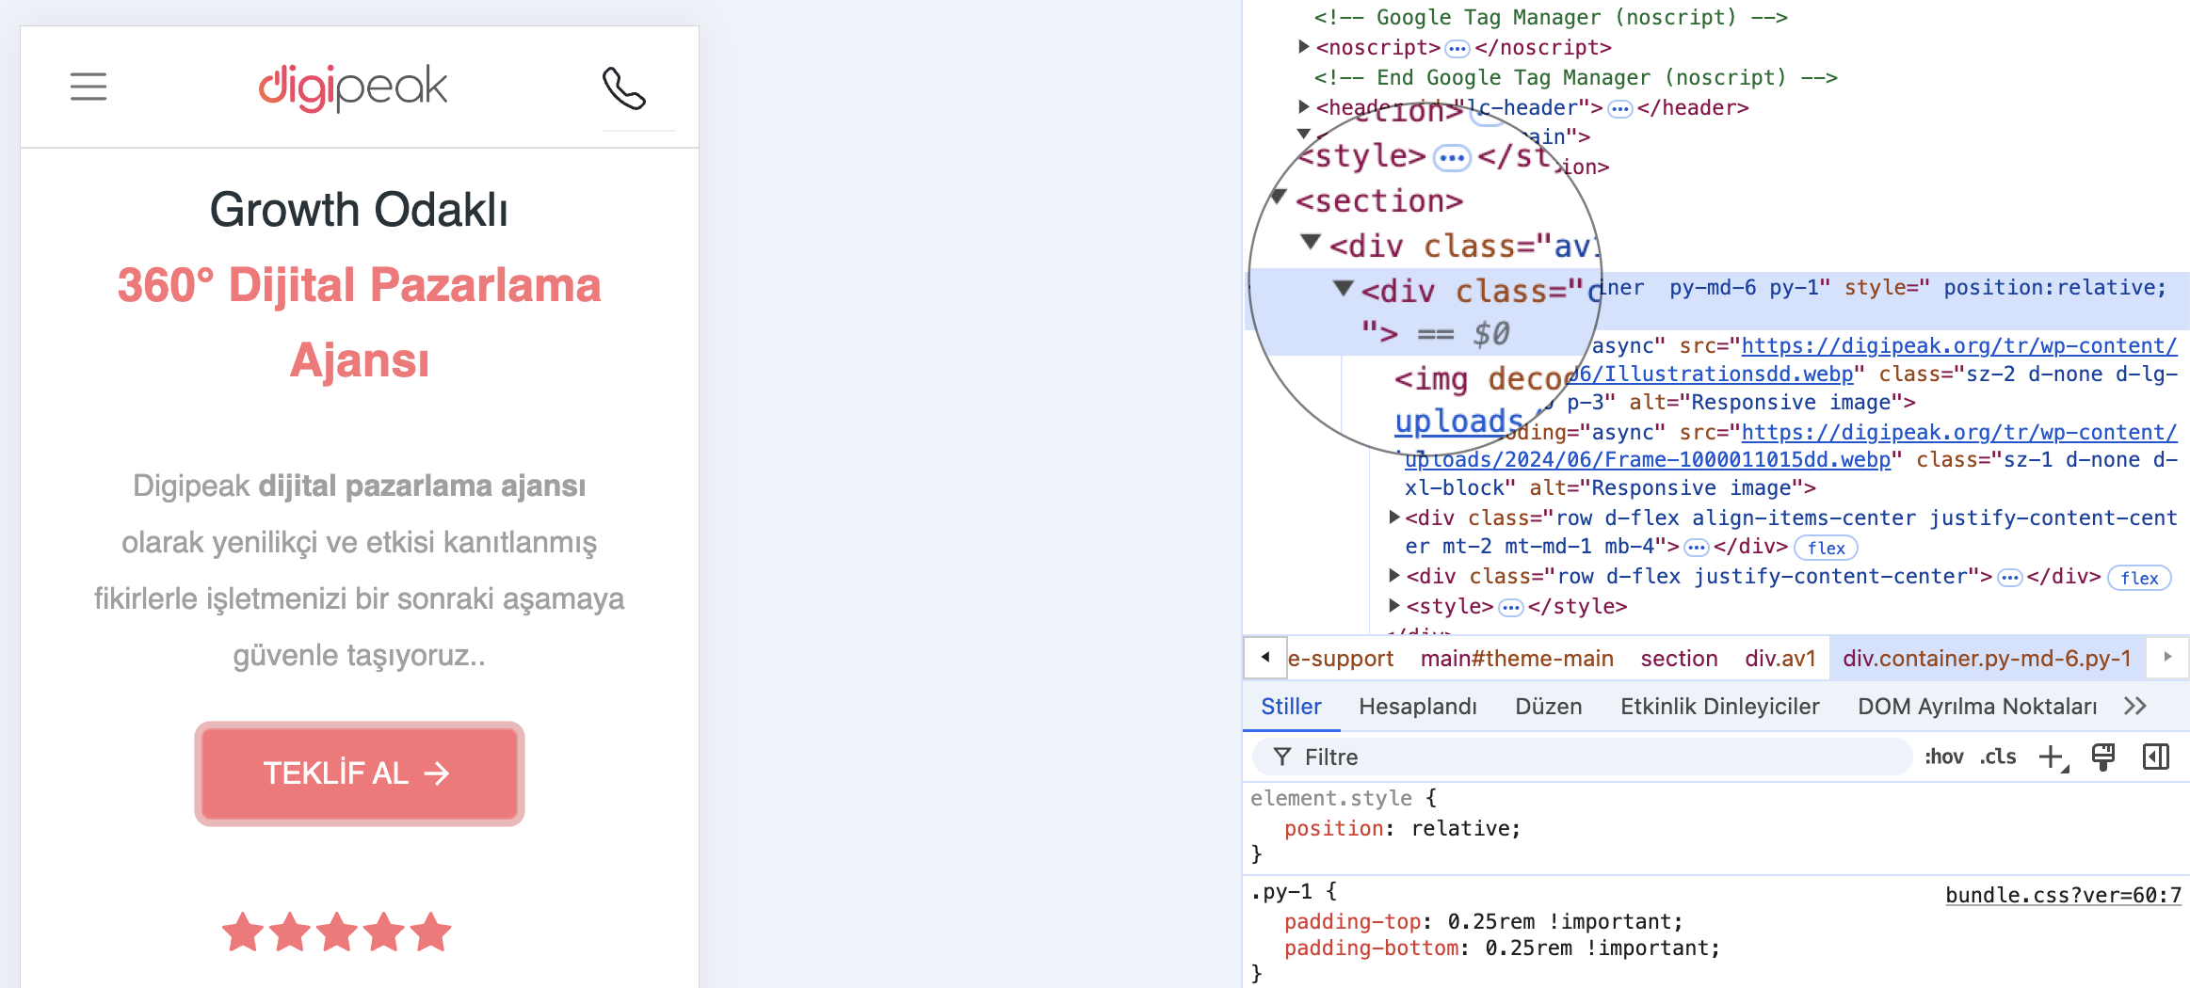This screenshot has width=2190, height=988.
Task: Click the 360° Dijital Pazarlama Ajansı heading
Action: click(x=360, y=323)
